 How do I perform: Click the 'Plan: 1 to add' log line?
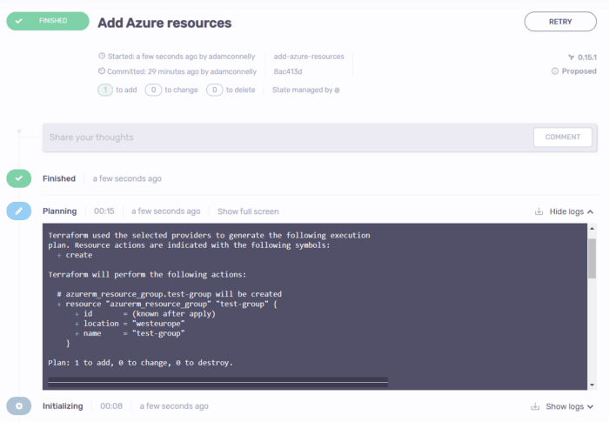(x=140, y=363)
